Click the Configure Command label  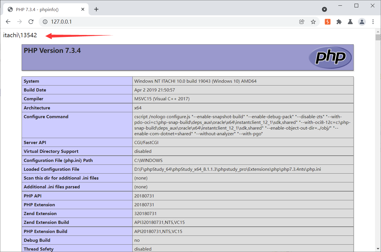pos(46,117)
